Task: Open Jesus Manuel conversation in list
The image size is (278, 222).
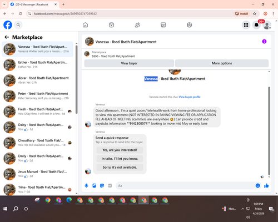Action: tap(37, 174)
